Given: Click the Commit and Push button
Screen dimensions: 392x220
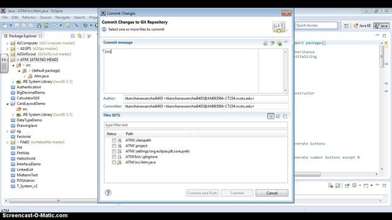Looking at the screenshot, I should pos(202,193).
